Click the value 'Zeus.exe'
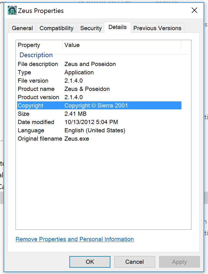Image resolution: width=208 pixels, height=274 pixels. click(77, 139)
